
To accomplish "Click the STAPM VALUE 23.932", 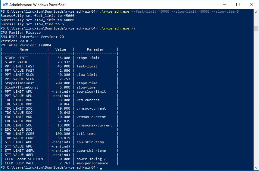I will [x=64, y=62].
